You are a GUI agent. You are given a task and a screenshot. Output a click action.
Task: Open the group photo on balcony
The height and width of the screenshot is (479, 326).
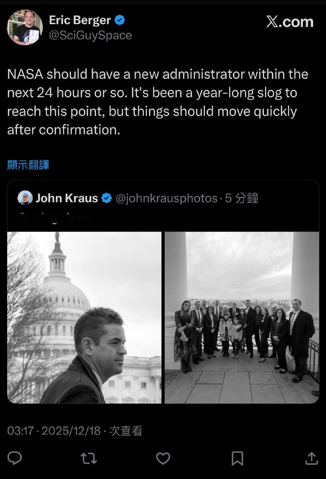242,317
